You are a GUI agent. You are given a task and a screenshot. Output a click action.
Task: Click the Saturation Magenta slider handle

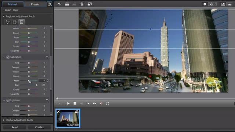tap(29, 94)
